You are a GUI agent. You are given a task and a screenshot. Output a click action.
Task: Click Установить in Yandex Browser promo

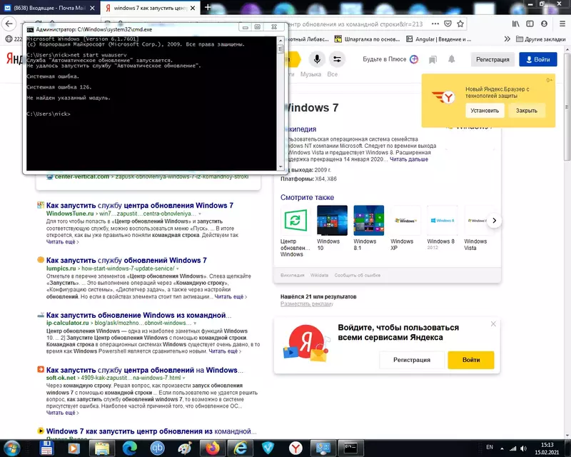click(485, 111)
